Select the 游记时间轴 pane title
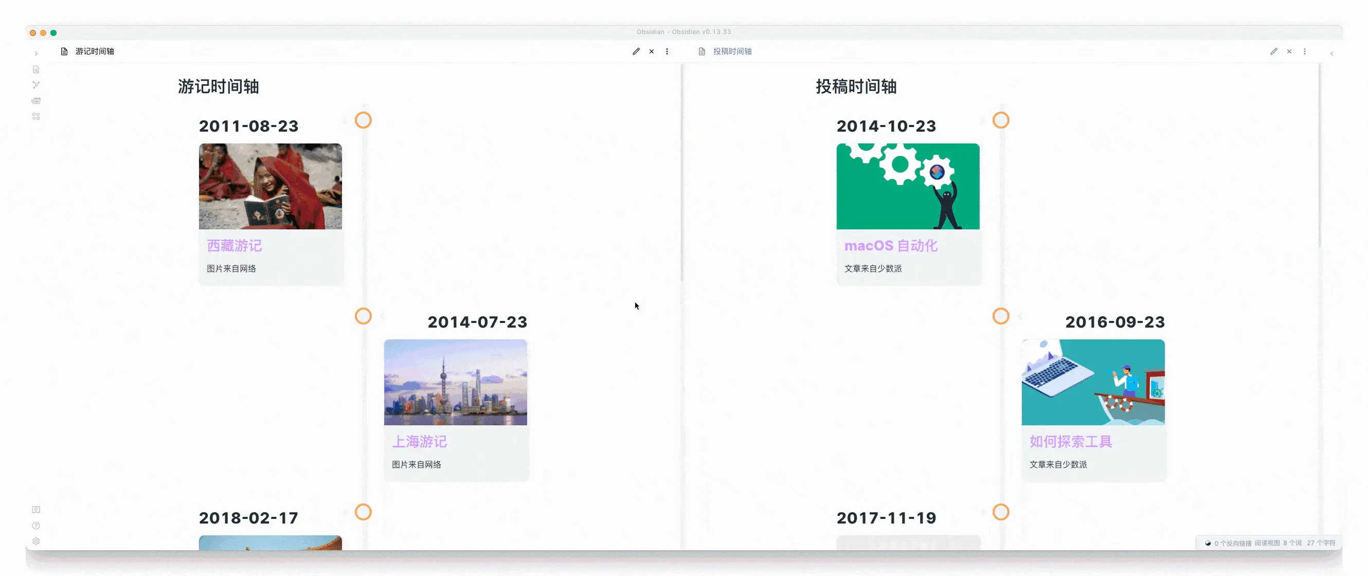 pos(95,51)
